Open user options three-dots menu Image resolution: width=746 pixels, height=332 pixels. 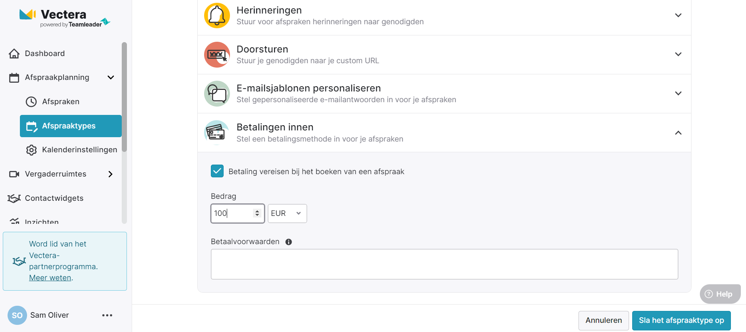pos(107,315)
